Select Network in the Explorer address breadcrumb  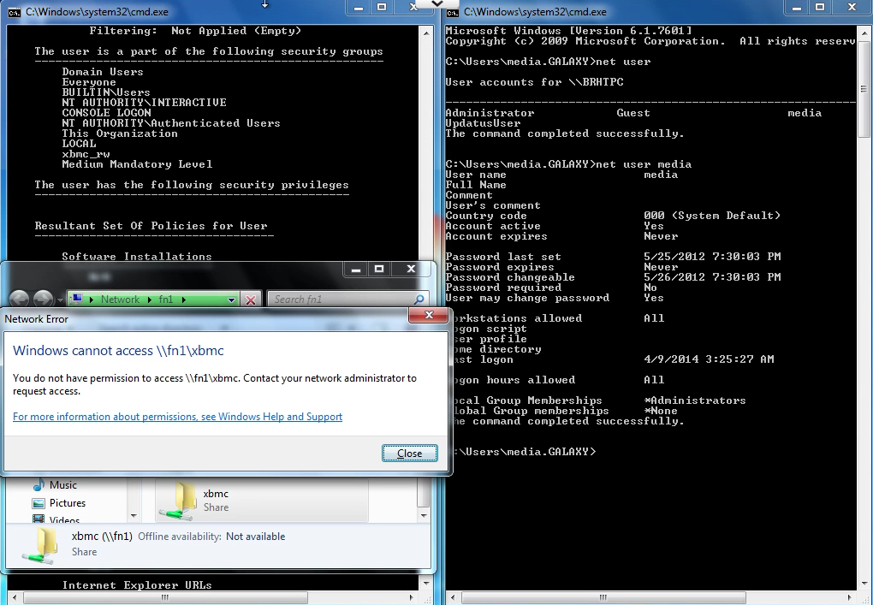[x=120, y=300]
